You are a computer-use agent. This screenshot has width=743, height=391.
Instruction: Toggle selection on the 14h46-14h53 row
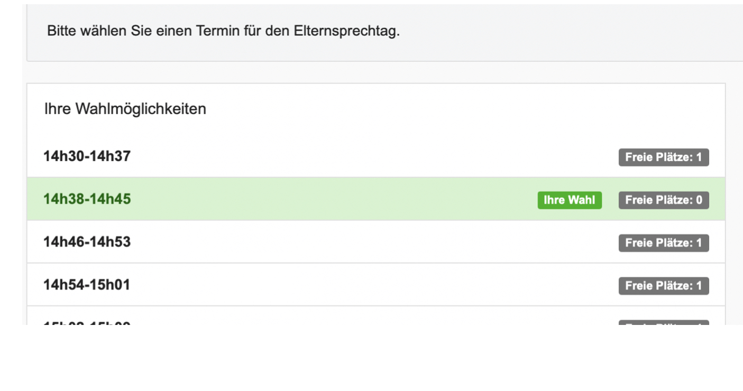point(317,243)
